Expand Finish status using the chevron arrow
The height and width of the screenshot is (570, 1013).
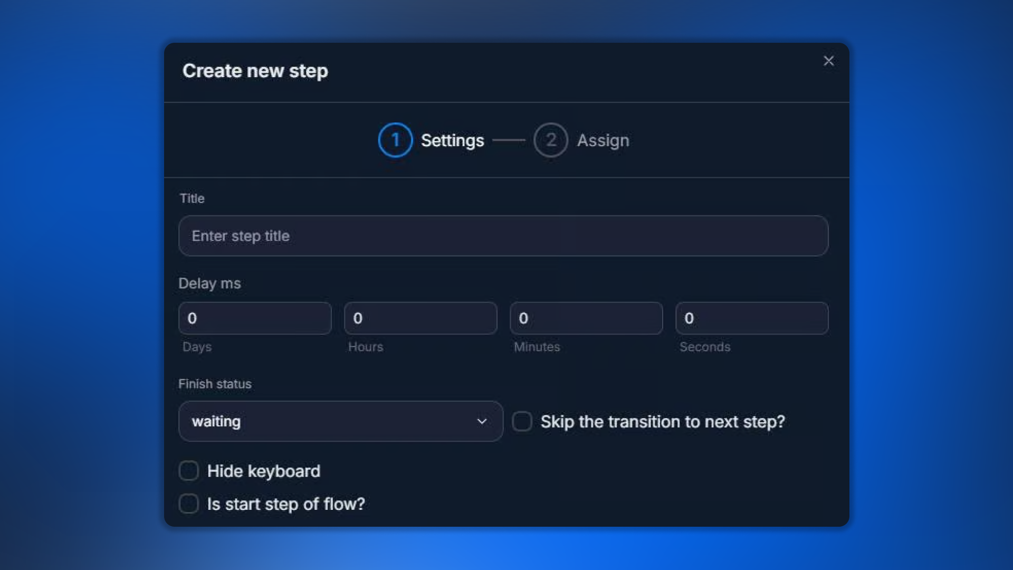pyautogui.click(x=482, y=421)
